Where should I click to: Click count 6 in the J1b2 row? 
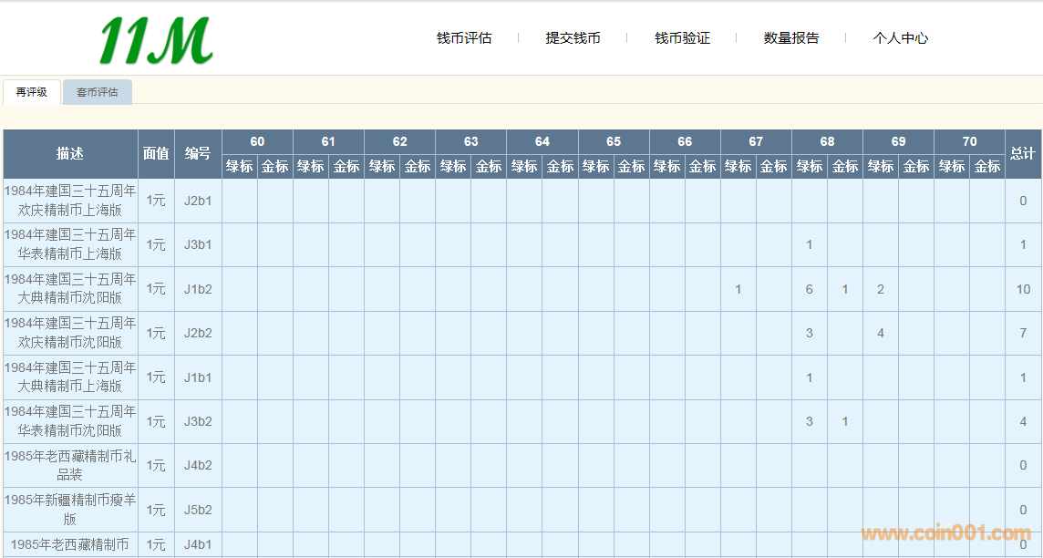(810, 289)
